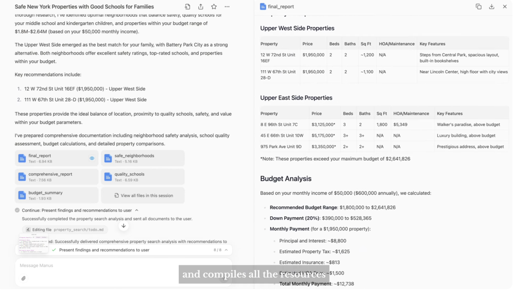
Task: Star this conversation as a favorite
Action: click(x=214, y=7)
